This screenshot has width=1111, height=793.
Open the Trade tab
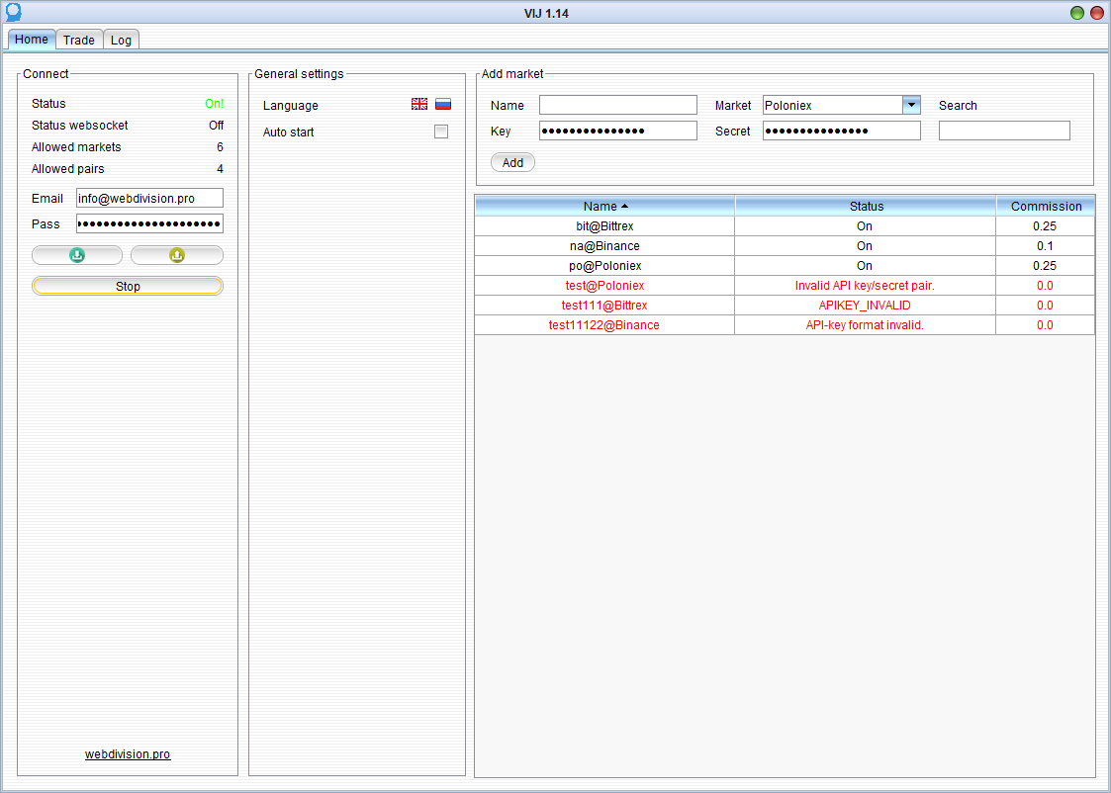[x=79, y=40]
